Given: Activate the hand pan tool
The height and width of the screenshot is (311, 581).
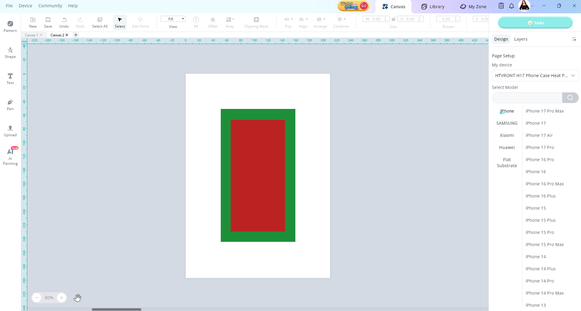Looking at the screenshot, I should point(77,298).
